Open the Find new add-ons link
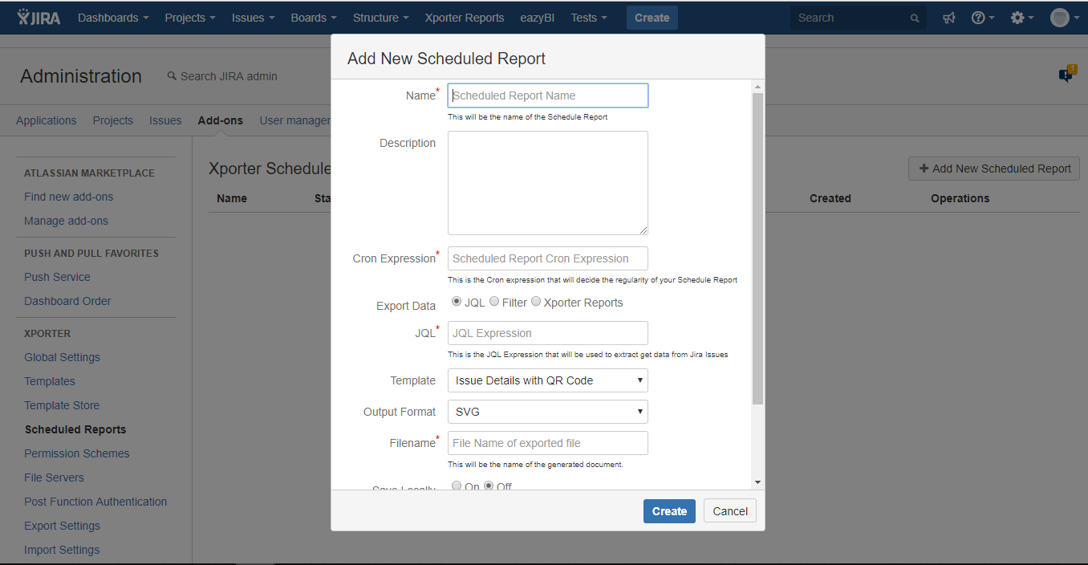The image size is (1088, 565). click(x=69, y=197)
